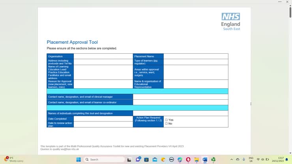Open File Explorer from the taskbar
Image resolution: width=292 pixels, height=164 pixels.
(x=197, y=160)
